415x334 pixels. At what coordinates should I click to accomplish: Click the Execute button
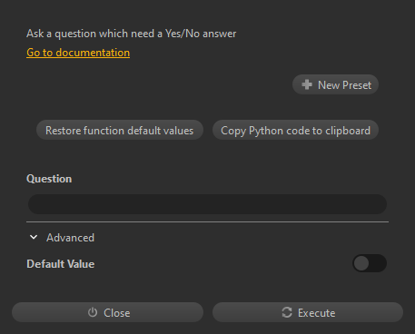(308, 312)
